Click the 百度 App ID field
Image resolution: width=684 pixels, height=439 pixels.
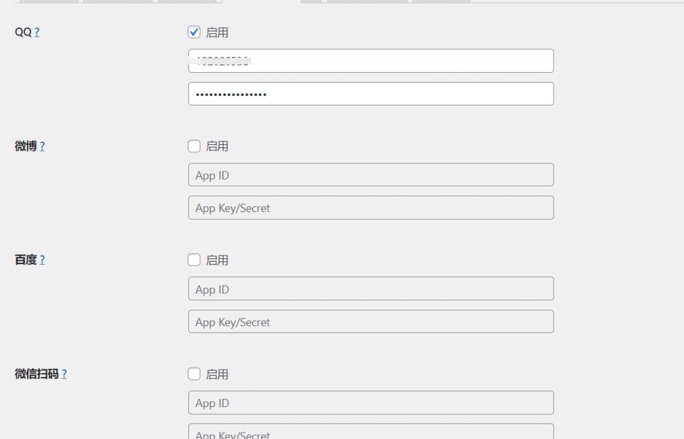coord(371,289)
